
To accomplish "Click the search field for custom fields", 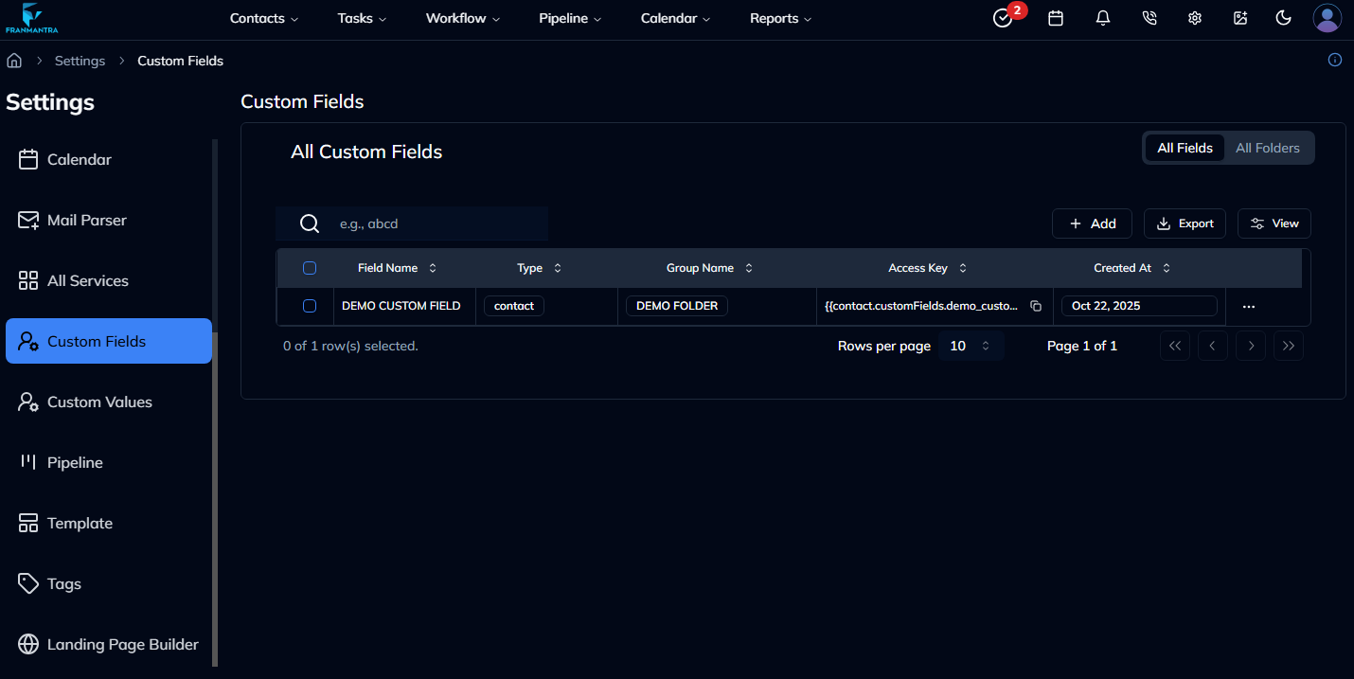I will pos(426,223).
